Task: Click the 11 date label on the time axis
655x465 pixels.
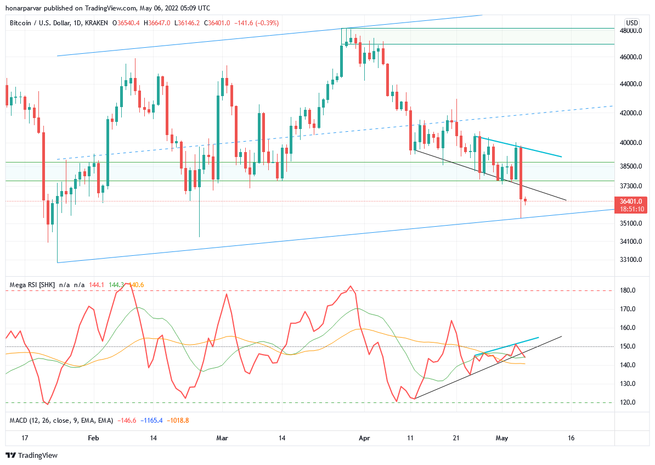Action: pos(410,438)
